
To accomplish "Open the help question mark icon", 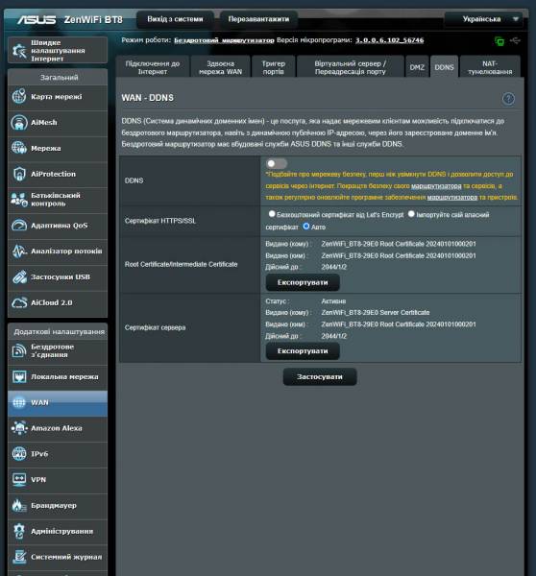I will coord(508,99).
